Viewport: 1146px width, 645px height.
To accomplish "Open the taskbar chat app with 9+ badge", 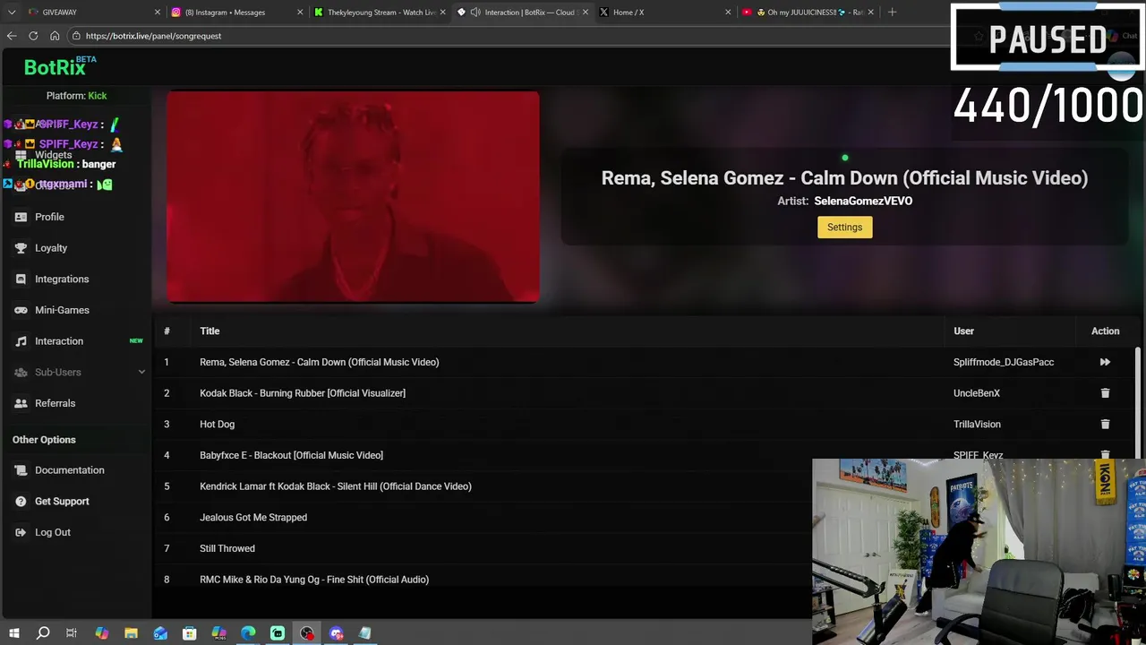I will 337,633.
